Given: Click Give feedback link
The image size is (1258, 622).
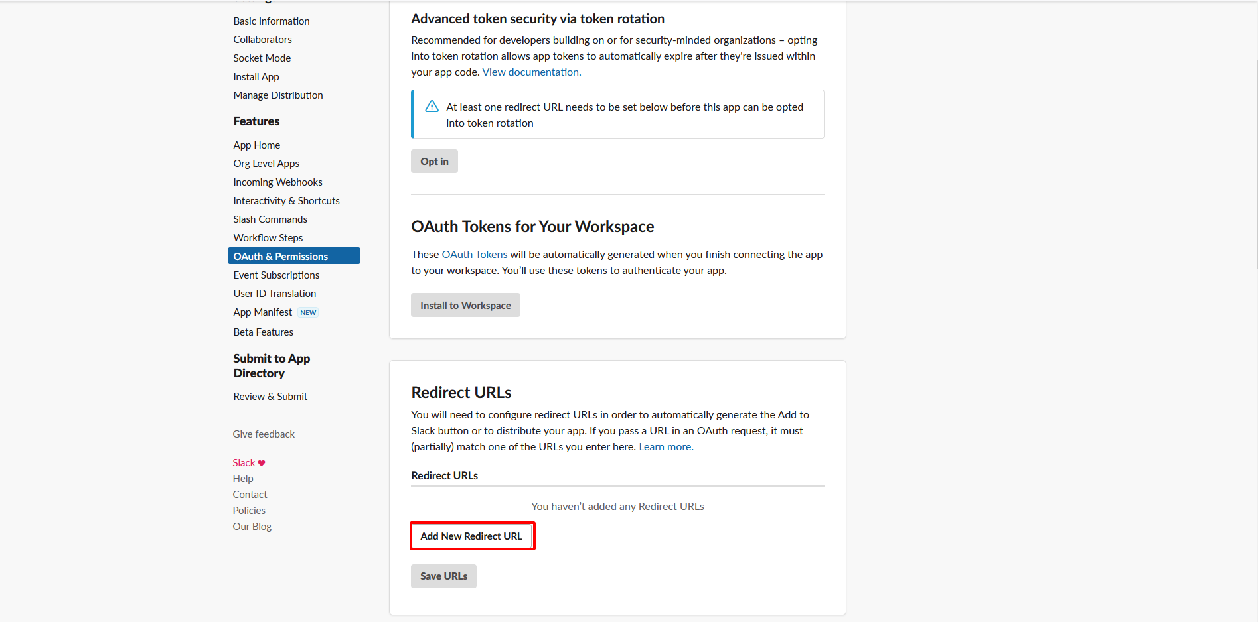Looking at the screenshot, I should click(264, 434).
